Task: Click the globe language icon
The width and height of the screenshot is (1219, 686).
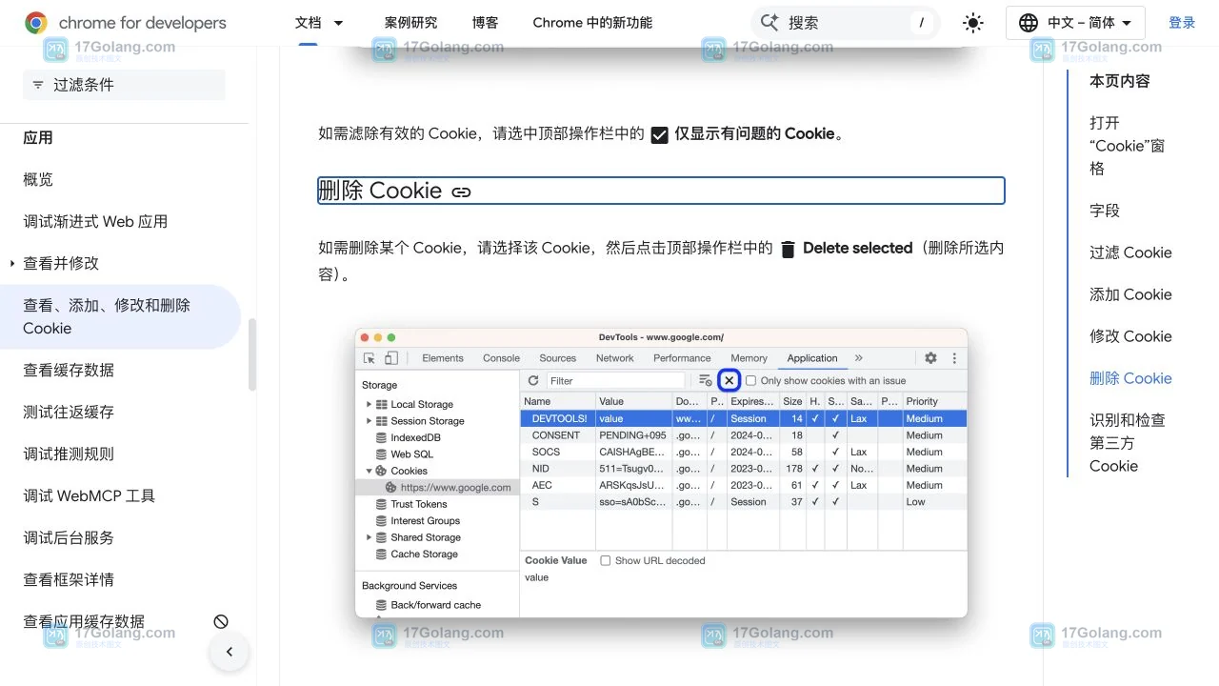Action: pos(1029,23)
